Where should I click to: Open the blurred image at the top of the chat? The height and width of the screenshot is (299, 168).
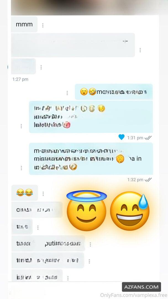pyautogui.click(x=85, y=8)
